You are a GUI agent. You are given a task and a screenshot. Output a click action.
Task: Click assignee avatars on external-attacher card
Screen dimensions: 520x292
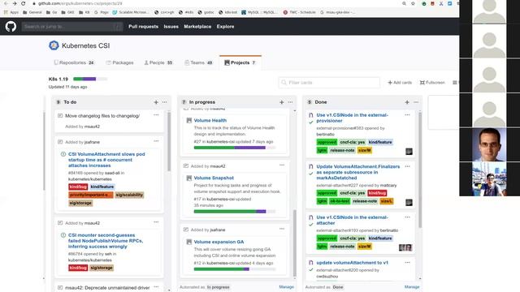(x=405, y=247)
